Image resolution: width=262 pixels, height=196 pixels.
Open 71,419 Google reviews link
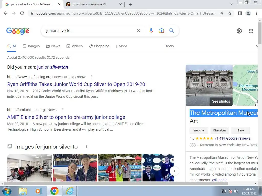(x=232, y=139)
